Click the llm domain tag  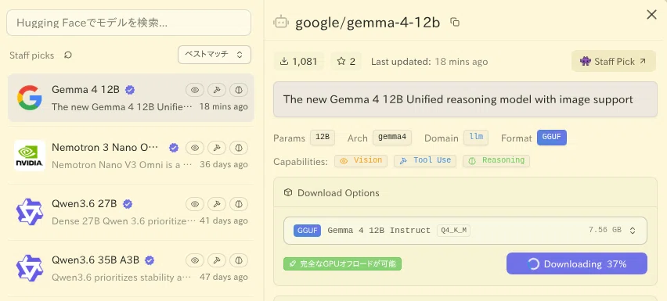(476, 138)
